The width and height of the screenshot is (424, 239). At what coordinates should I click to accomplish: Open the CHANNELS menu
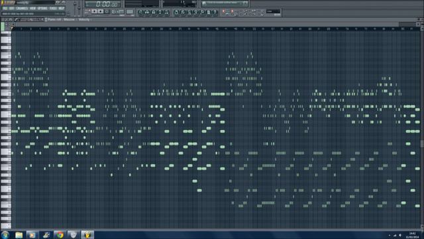22,9
